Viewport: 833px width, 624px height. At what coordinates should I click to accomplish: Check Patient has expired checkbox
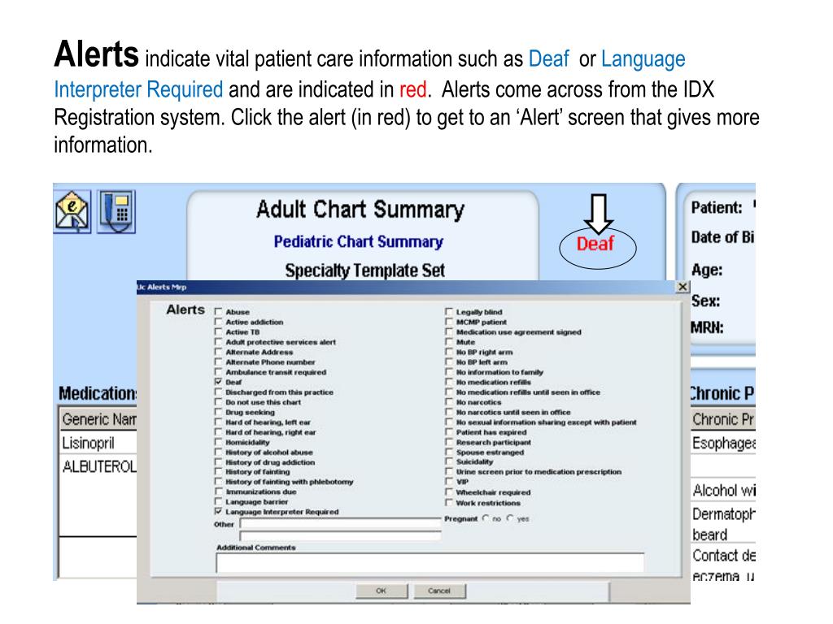[x=449, y=432]
